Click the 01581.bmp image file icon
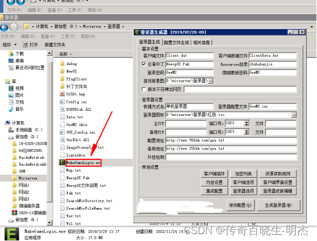The width and height of the screenshot is (317, 241). pyautogui.click(x=62, y=94)
